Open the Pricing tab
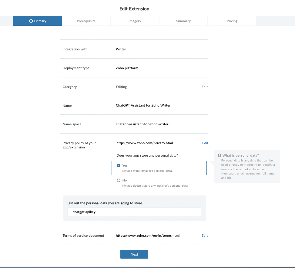The width and height of the screenshot is (295, 268). 232,21
